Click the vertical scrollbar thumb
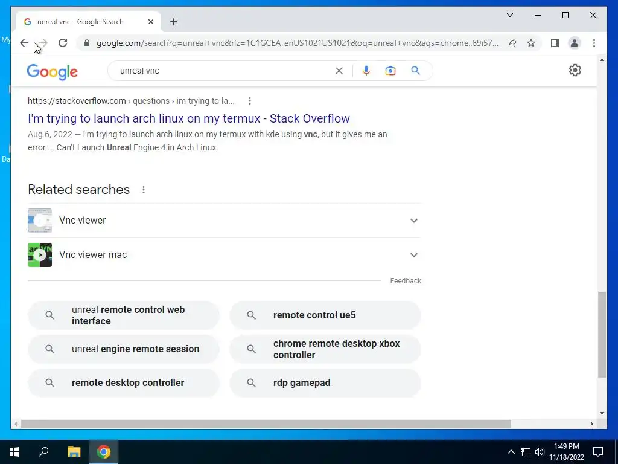 tap(602, 335)
